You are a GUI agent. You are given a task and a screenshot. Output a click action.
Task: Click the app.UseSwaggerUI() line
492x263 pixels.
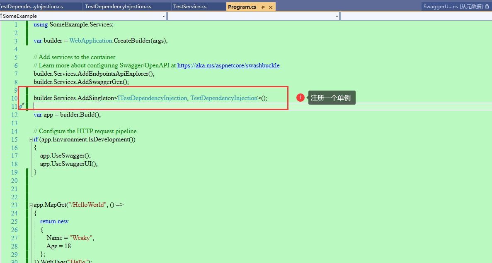pyautogui.click(x=69, y=164)
